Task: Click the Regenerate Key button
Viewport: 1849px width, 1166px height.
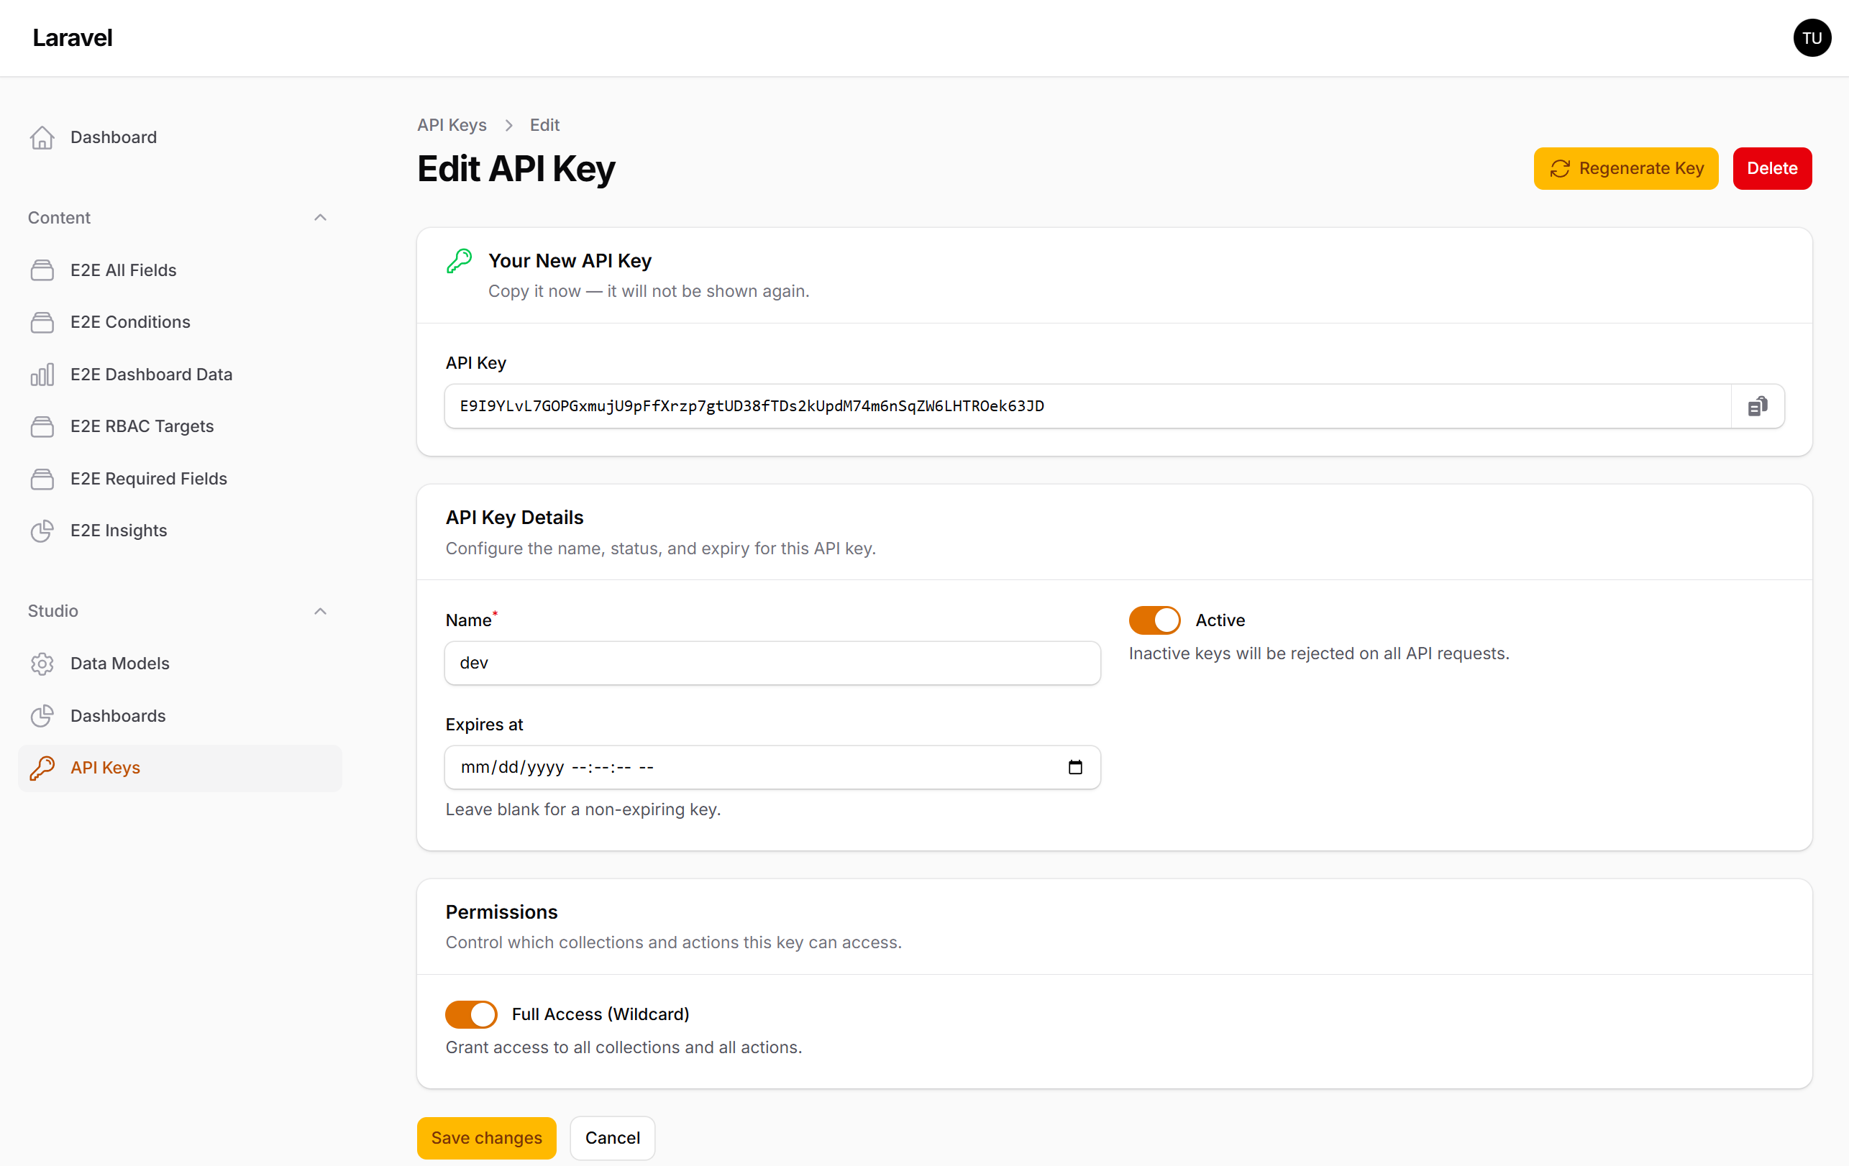Action: point(1625,168)
